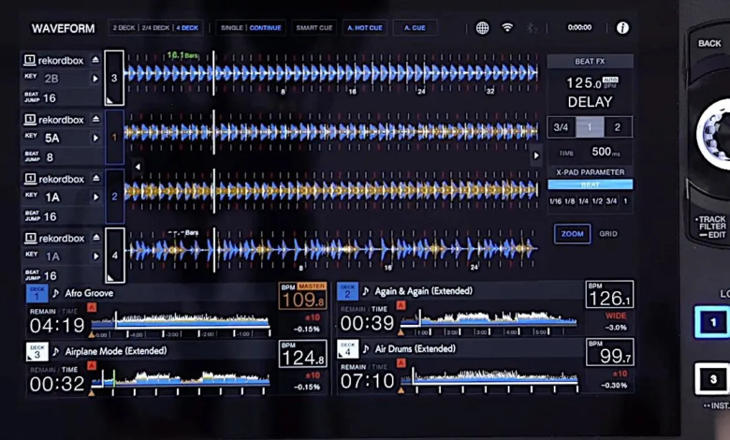Enable ZOOM mode
730x440 pixels.
point(572,234)
